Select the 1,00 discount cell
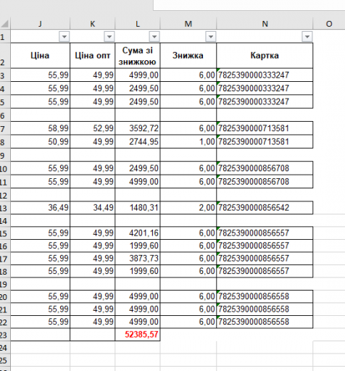Screen dimensions: 345x371 (188, 141)
